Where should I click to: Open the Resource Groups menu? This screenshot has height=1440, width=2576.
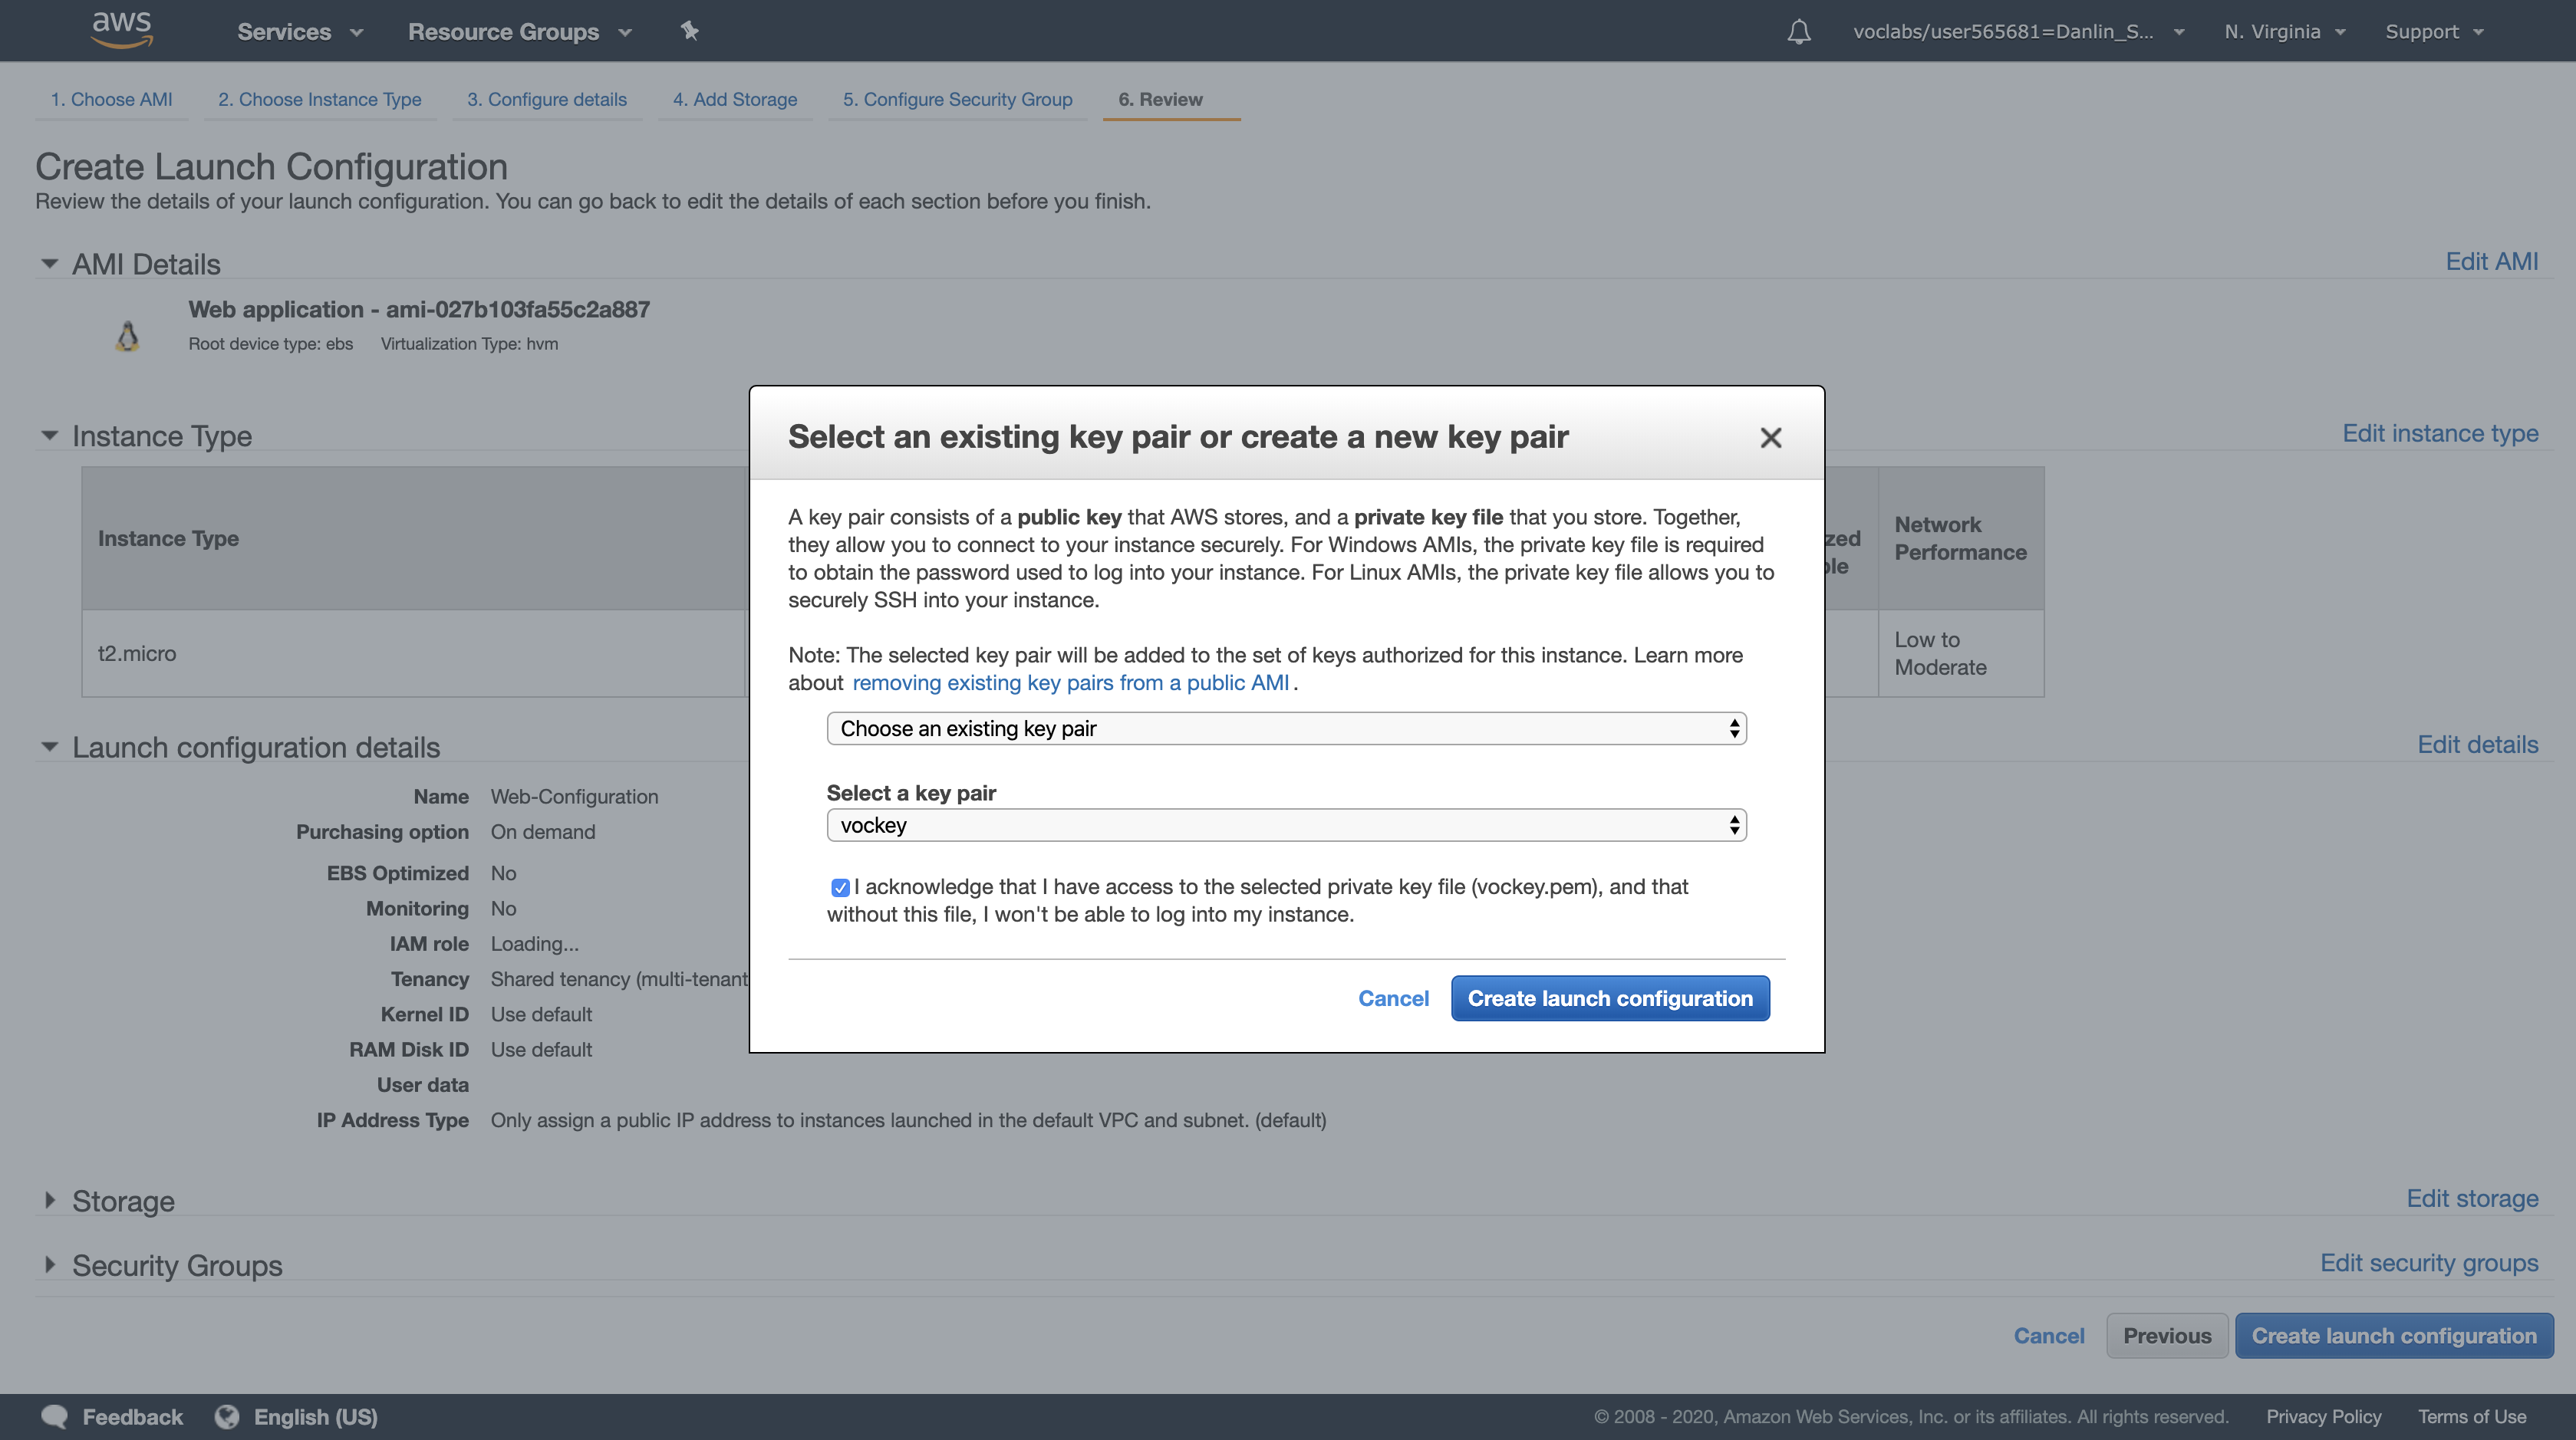(x=519, y=32)
